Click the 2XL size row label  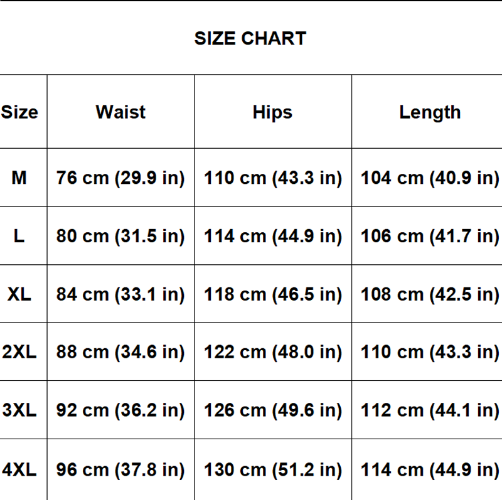pyautogui.click(x=19, y=352)
